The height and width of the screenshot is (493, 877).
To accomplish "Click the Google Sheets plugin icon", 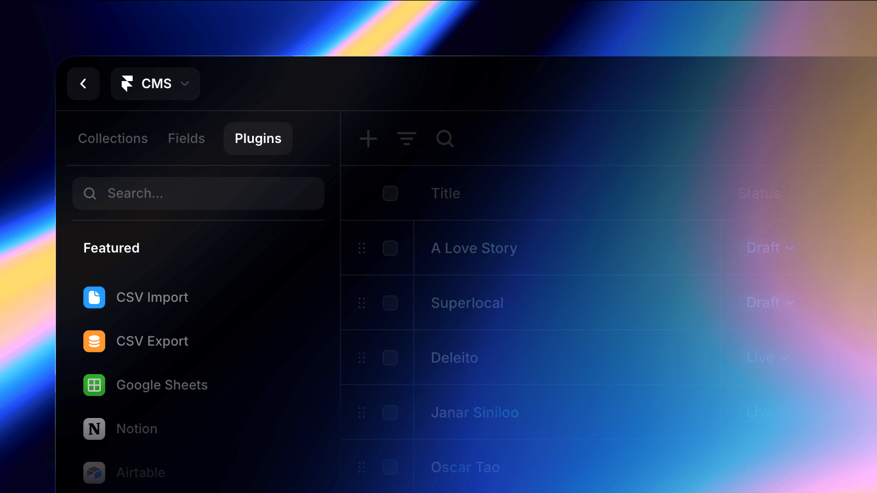I will click(x=94, y=385).
